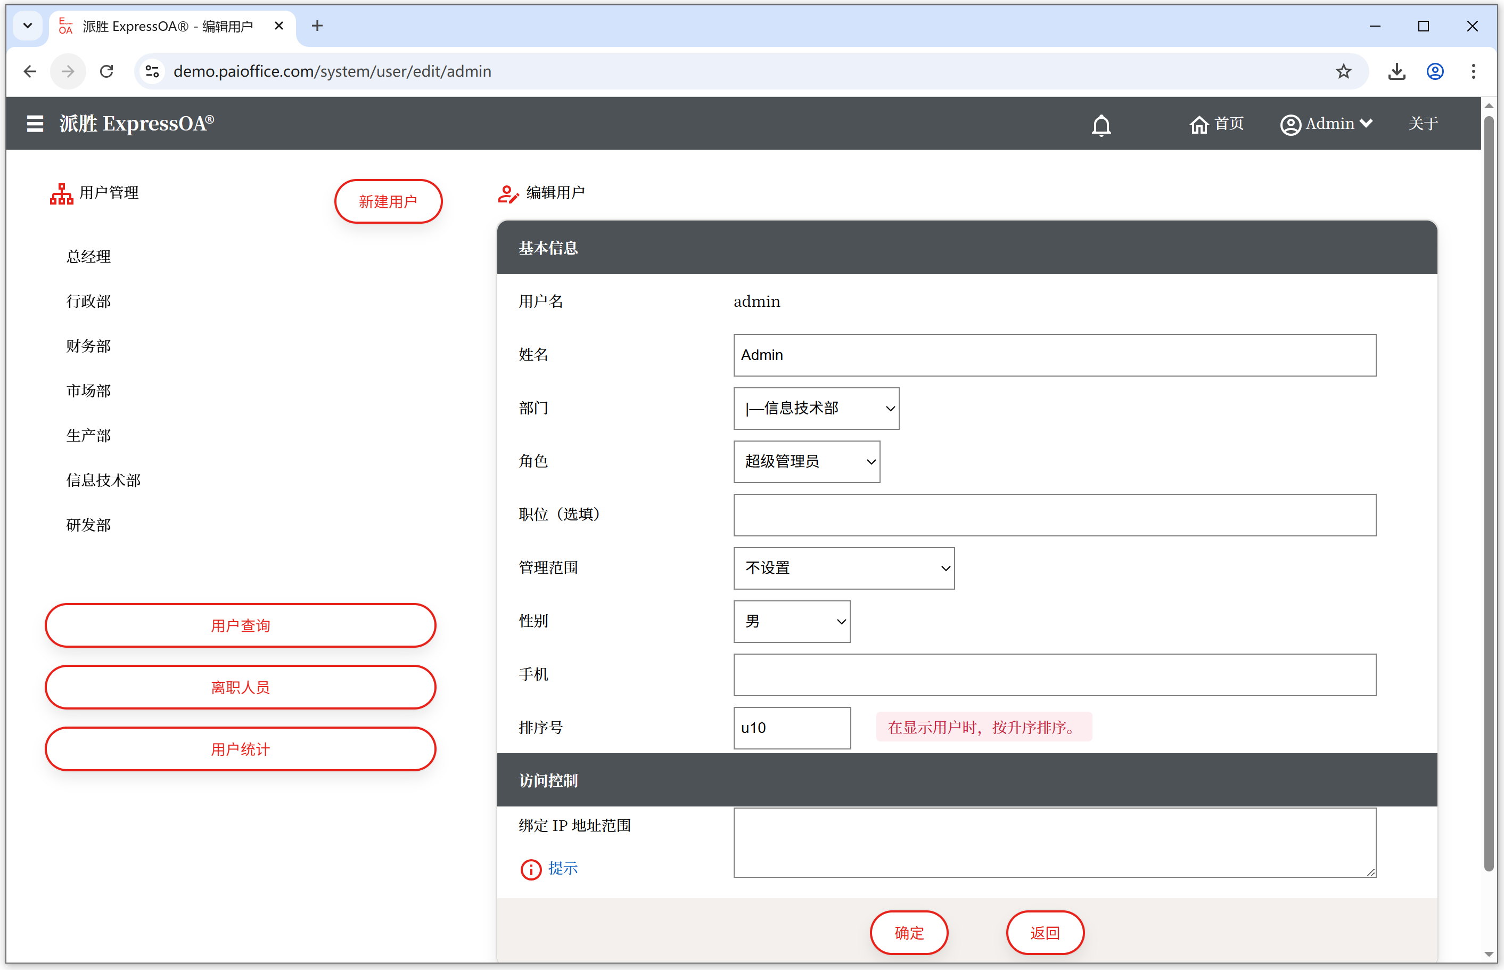The image size is (1504, 970).
Task: Bookmark this page with star icon
Action: [x=1343, y=71]
